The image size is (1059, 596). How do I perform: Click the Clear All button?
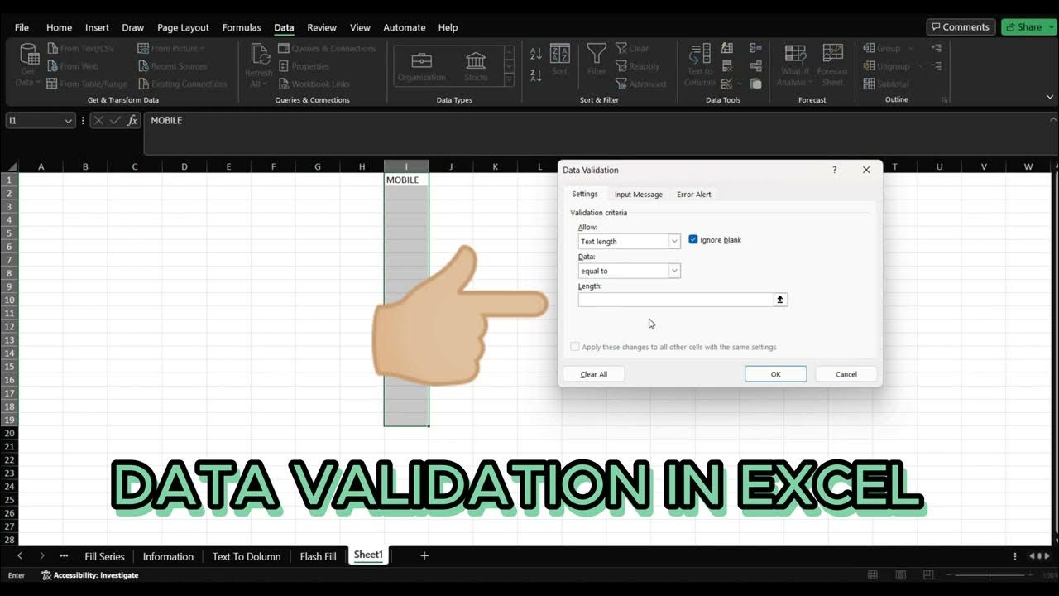point(593,374)
